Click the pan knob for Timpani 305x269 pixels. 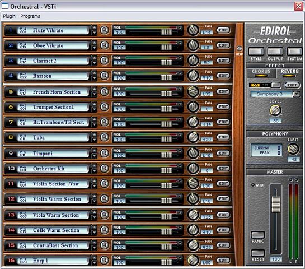click(193, 153)
